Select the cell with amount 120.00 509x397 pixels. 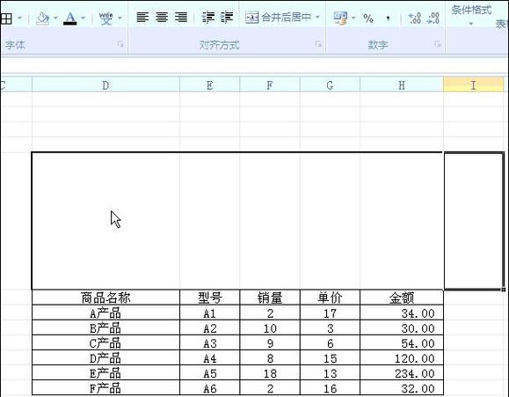click(x=402, y=357)
